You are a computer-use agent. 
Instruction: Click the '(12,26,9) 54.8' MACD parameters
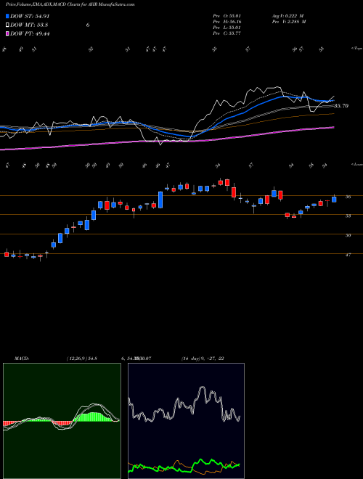81,359
